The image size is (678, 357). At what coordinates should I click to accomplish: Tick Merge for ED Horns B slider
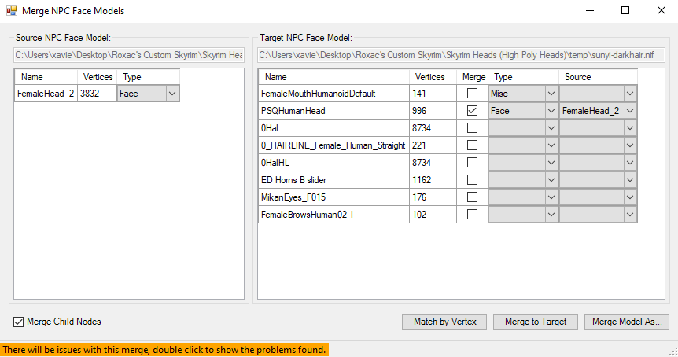pyautogui.click(x=472, y=180)
